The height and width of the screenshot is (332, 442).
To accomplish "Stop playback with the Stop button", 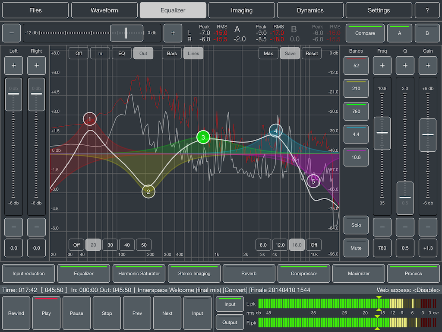I will [107, 313].
